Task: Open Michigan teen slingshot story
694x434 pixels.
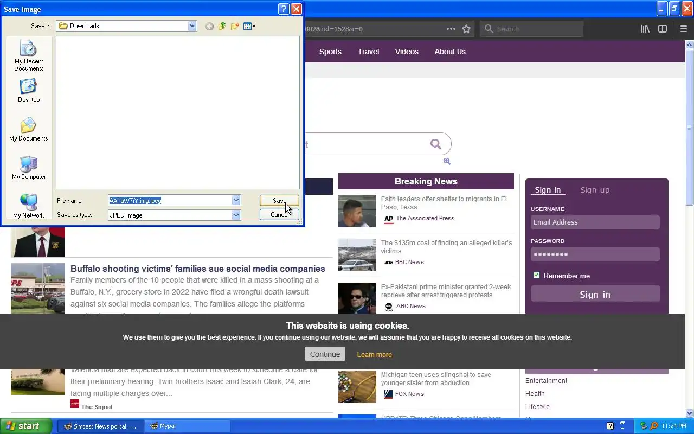Action: (436, 379)
